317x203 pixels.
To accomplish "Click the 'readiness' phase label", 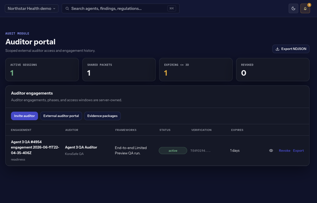I will click(x=18, y=159).
